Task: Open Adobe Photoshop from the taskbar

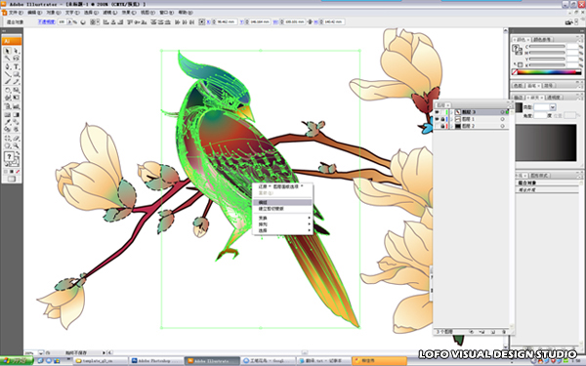Action: [156, 361]
